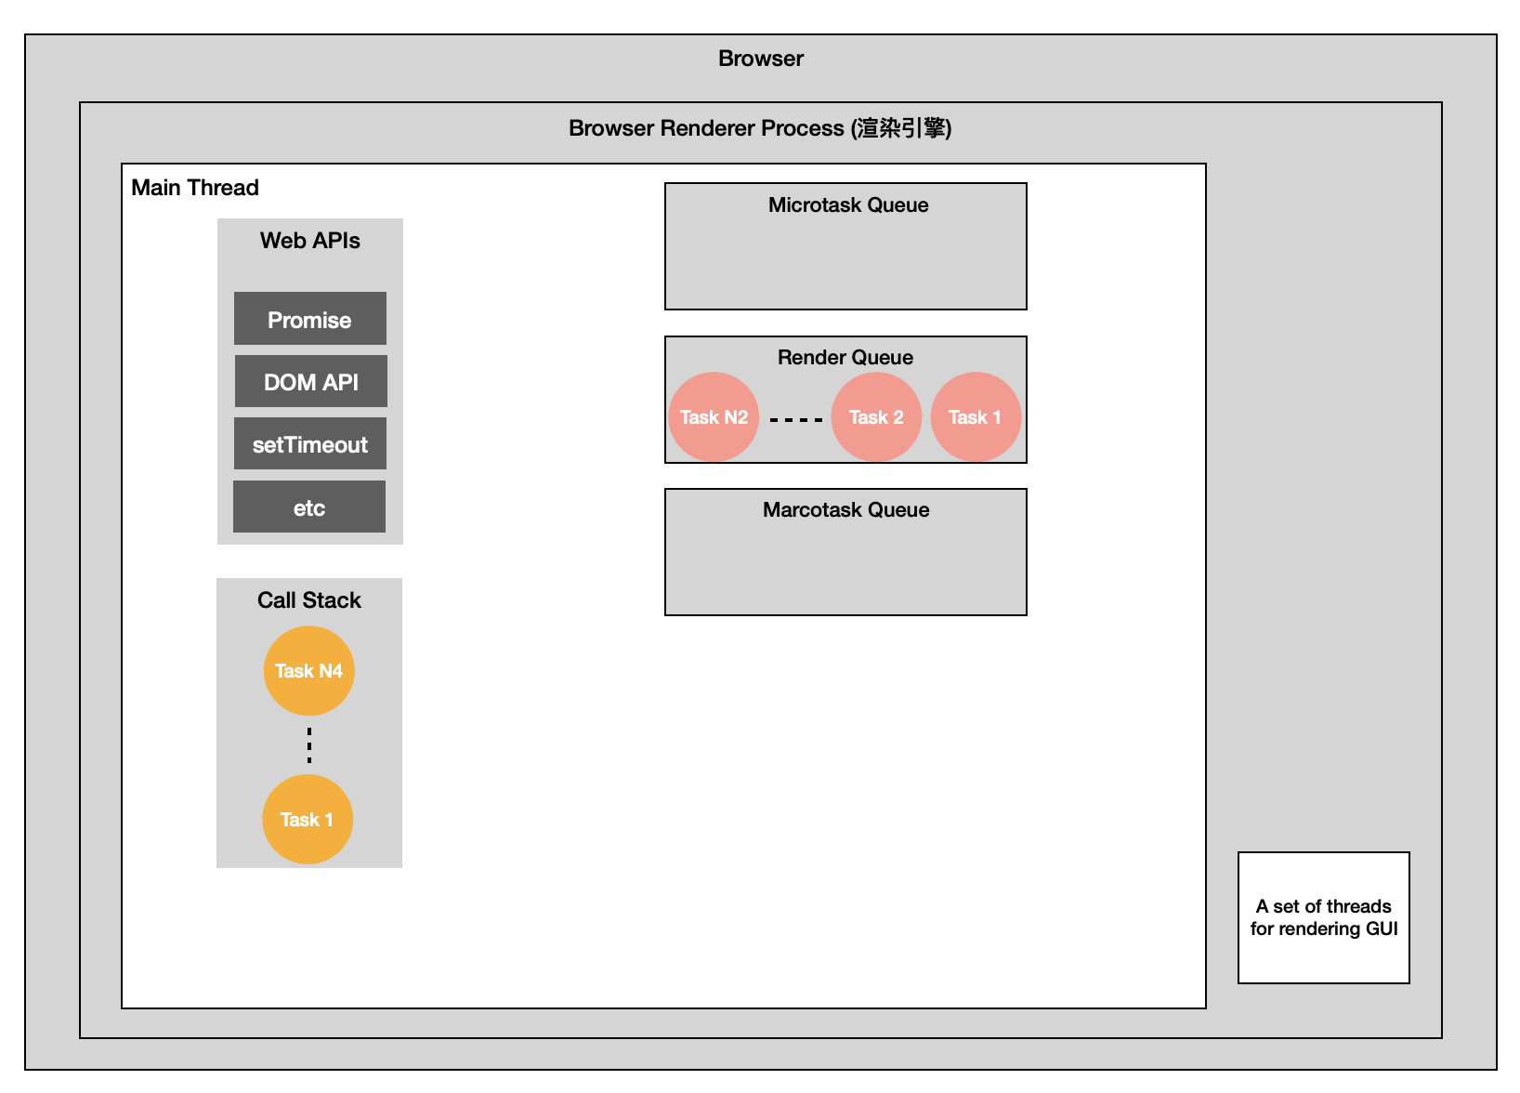Select the pink Task 2 circle
1520x1093 pixels.
tap(876, 417)
